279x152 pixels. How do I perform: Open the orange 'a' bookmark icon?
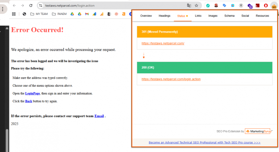pyautogui.click(x=124, y=14)
